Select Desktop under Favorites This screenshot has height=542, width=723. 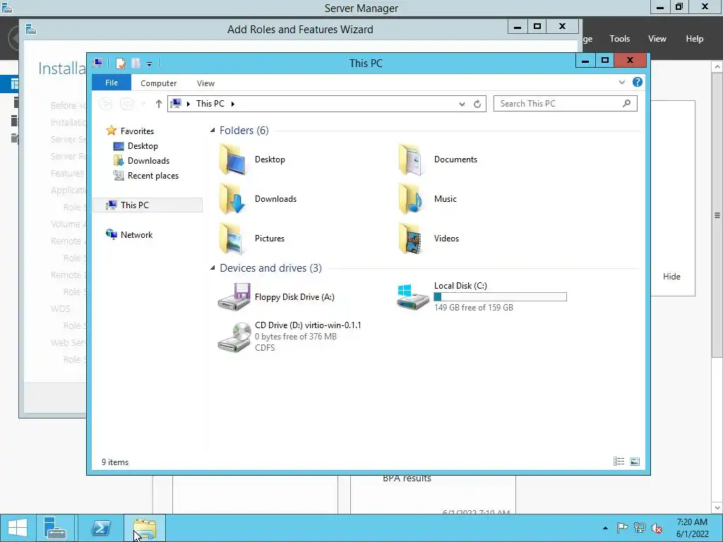(143, 146)
